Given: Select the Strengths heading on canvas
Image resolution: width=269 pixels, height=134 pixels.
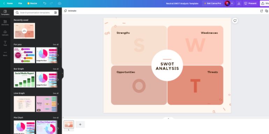Looking at the screenshot, I should click(x=123, y=33).
